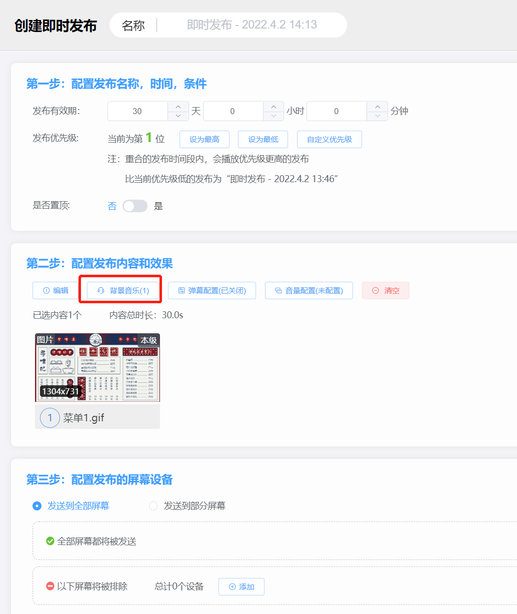Click the info icon on 编辑 button

46,291
